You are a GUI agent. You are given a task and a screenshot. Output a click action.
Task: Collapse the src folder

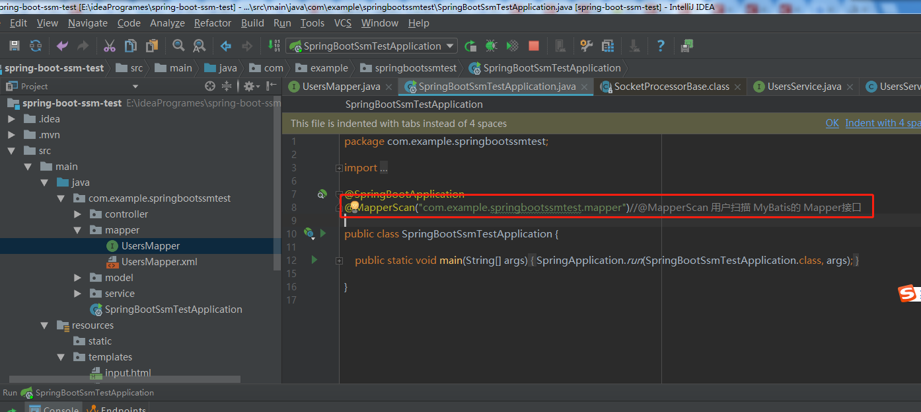click(11, 151)
